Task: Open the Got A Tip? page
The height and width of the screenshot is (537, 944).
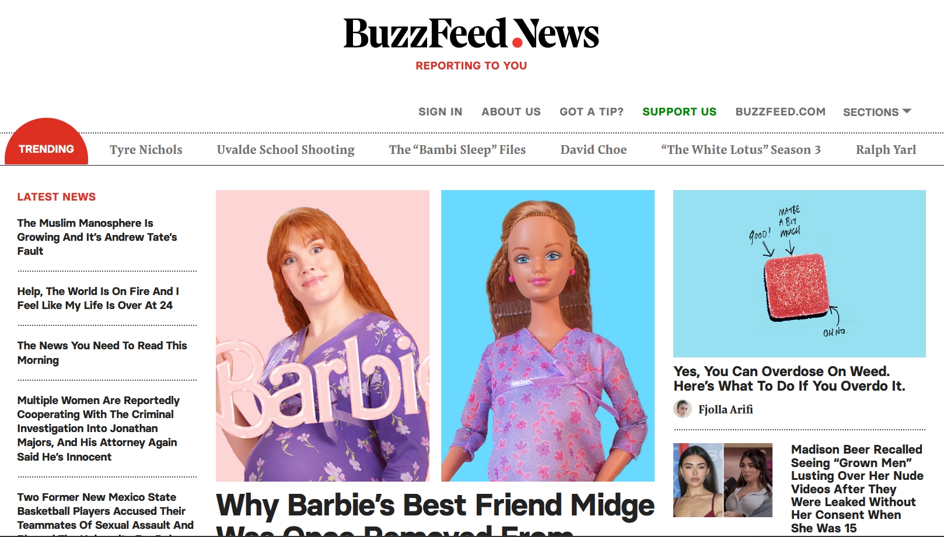Action: 592,111
